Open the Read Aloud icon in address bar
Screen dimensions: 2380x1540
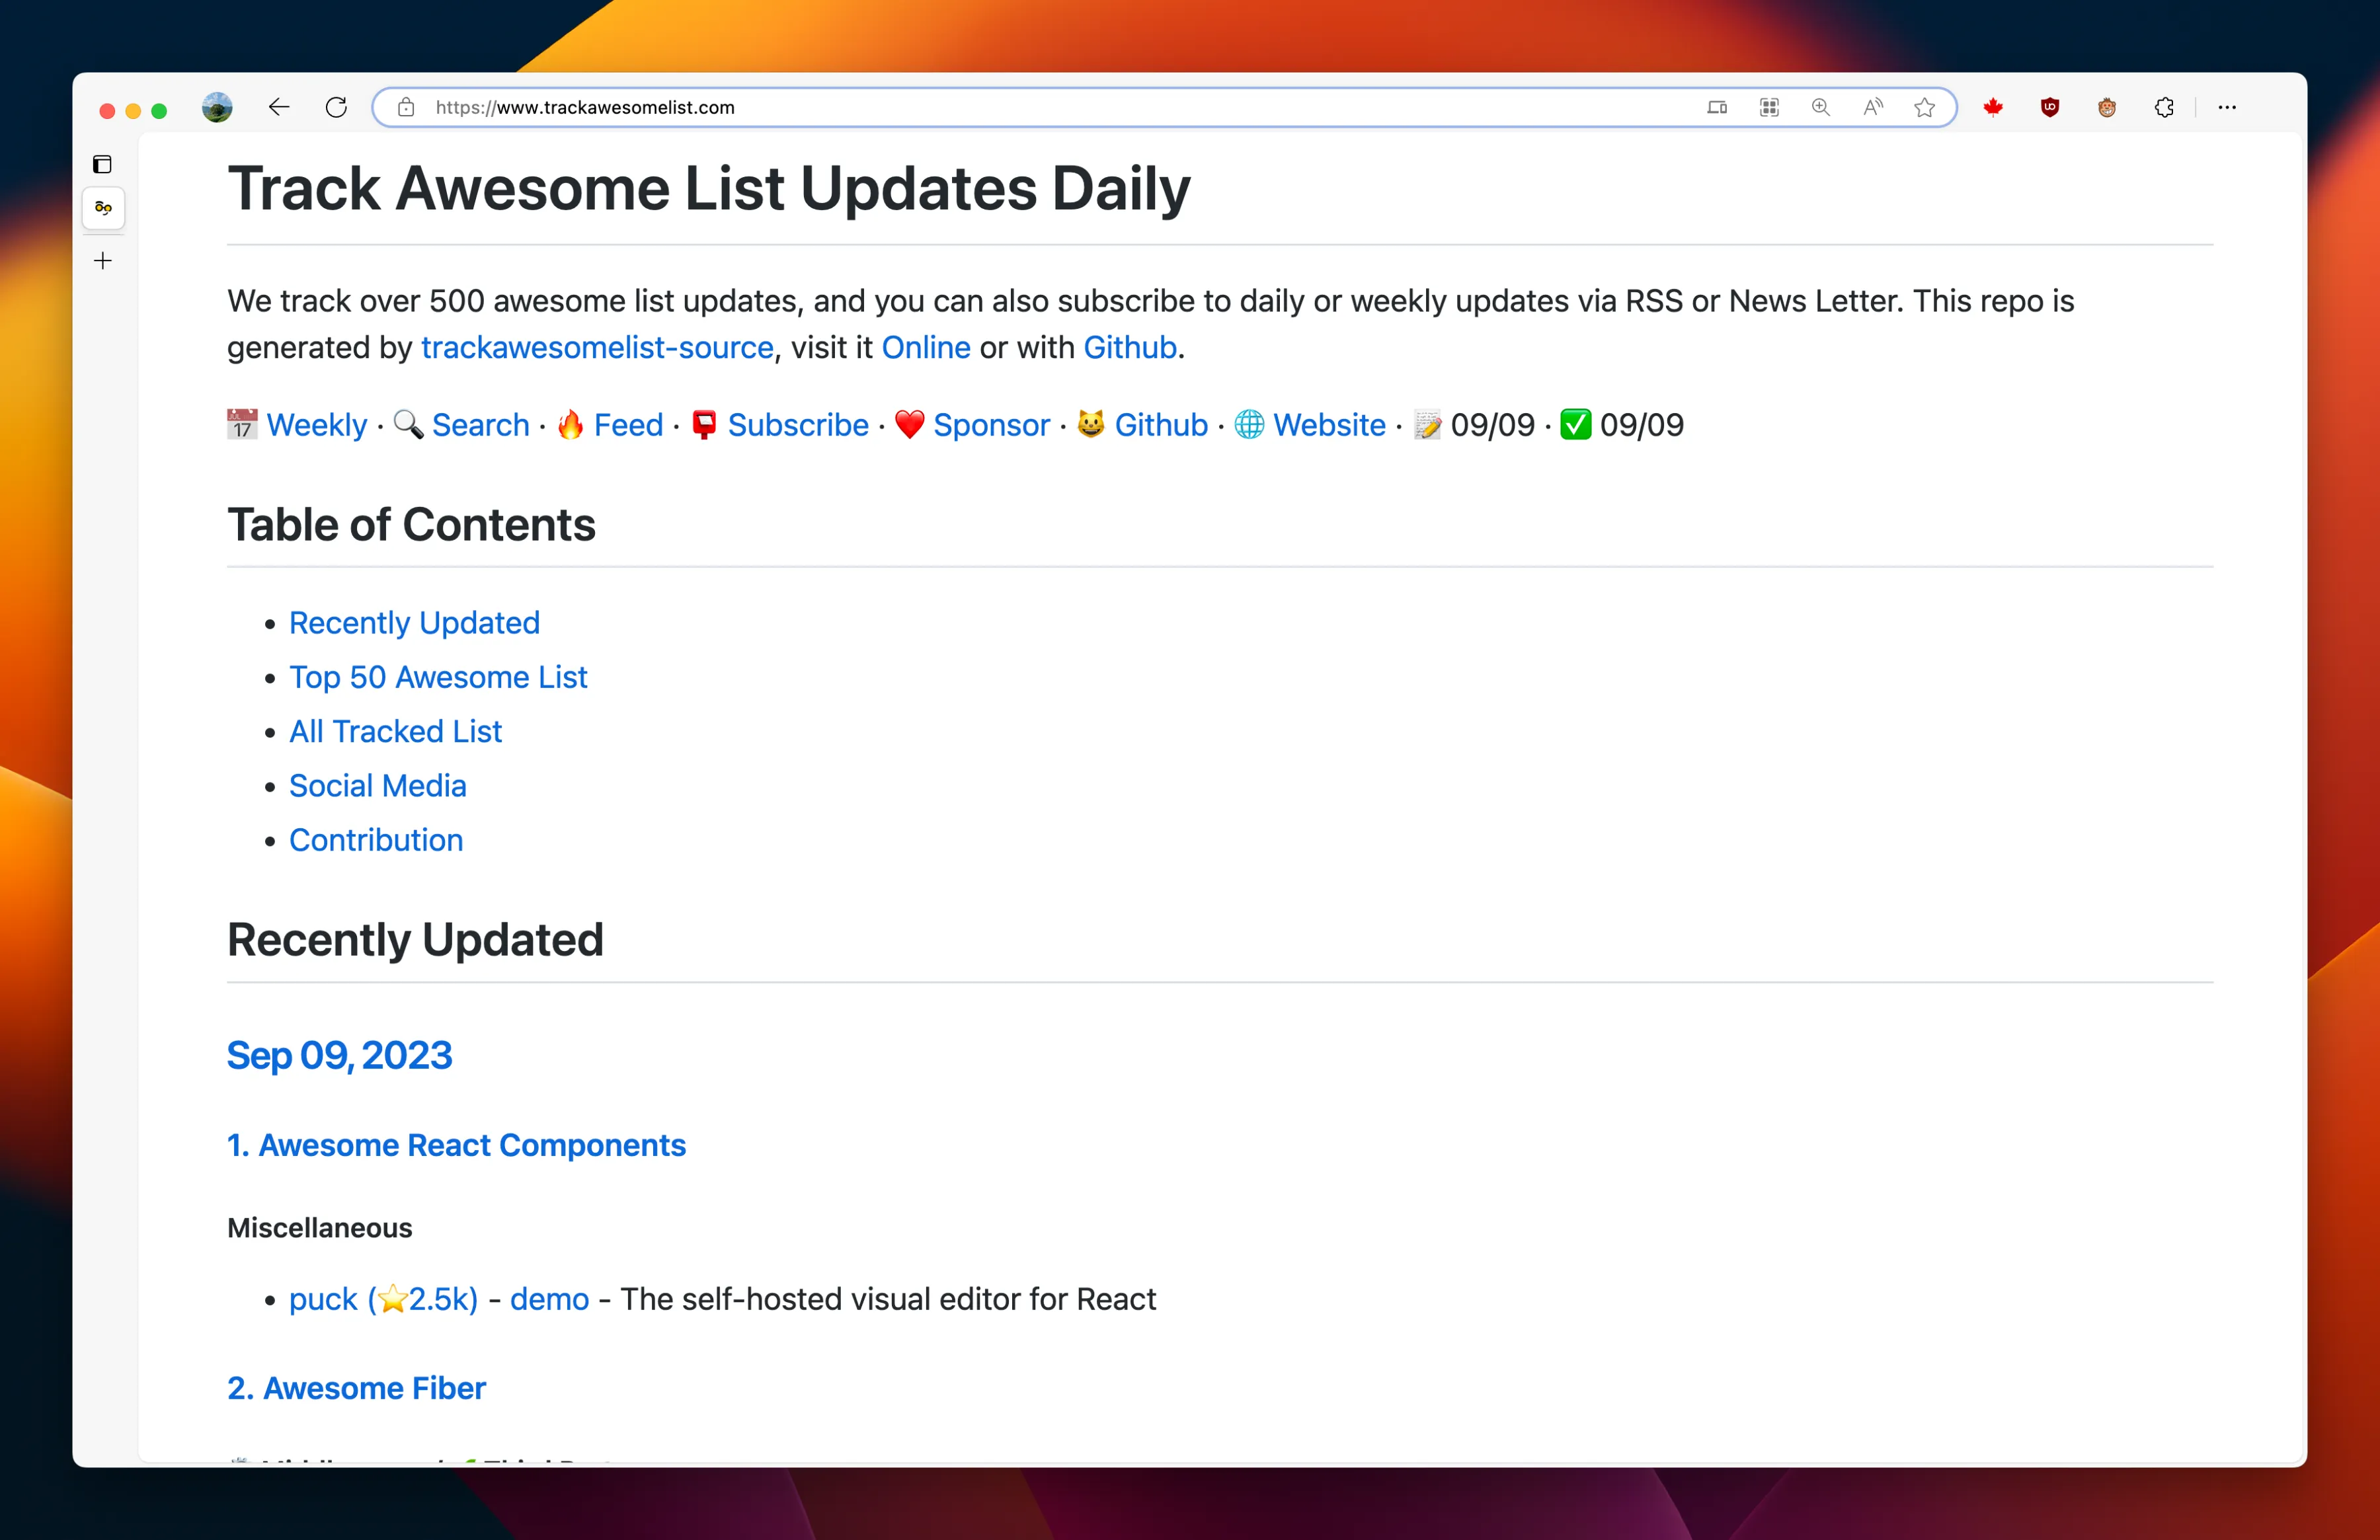[x=1872, y=107]
